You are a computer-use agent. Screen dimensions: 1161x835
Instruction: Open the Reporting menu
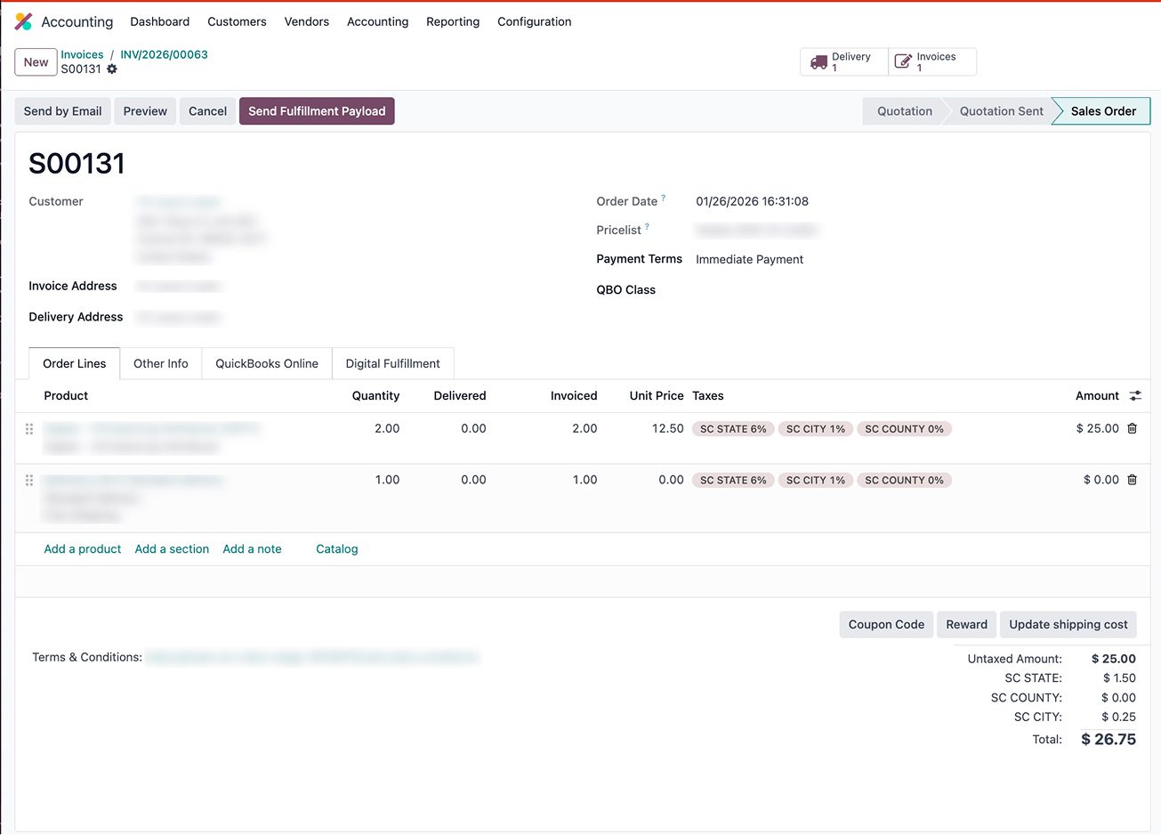[x=452, y=21]
